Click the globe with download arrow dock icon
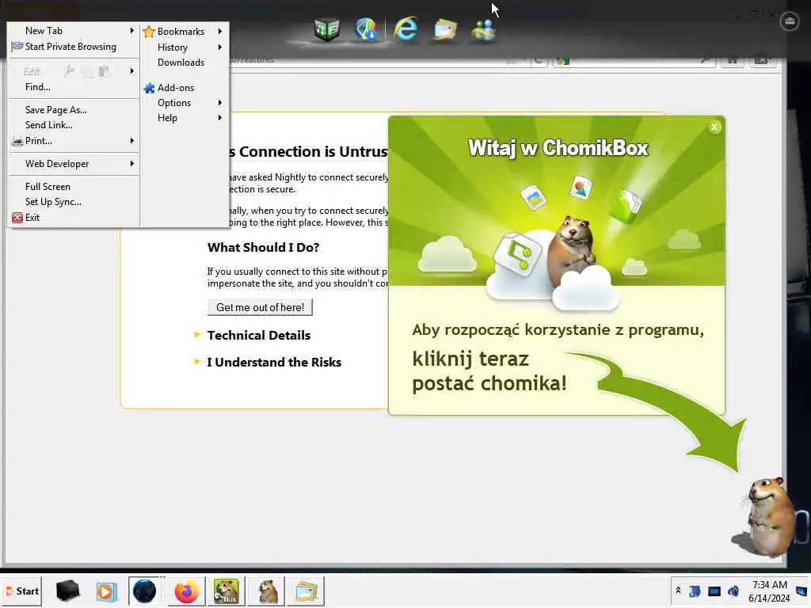 (366, 29)
